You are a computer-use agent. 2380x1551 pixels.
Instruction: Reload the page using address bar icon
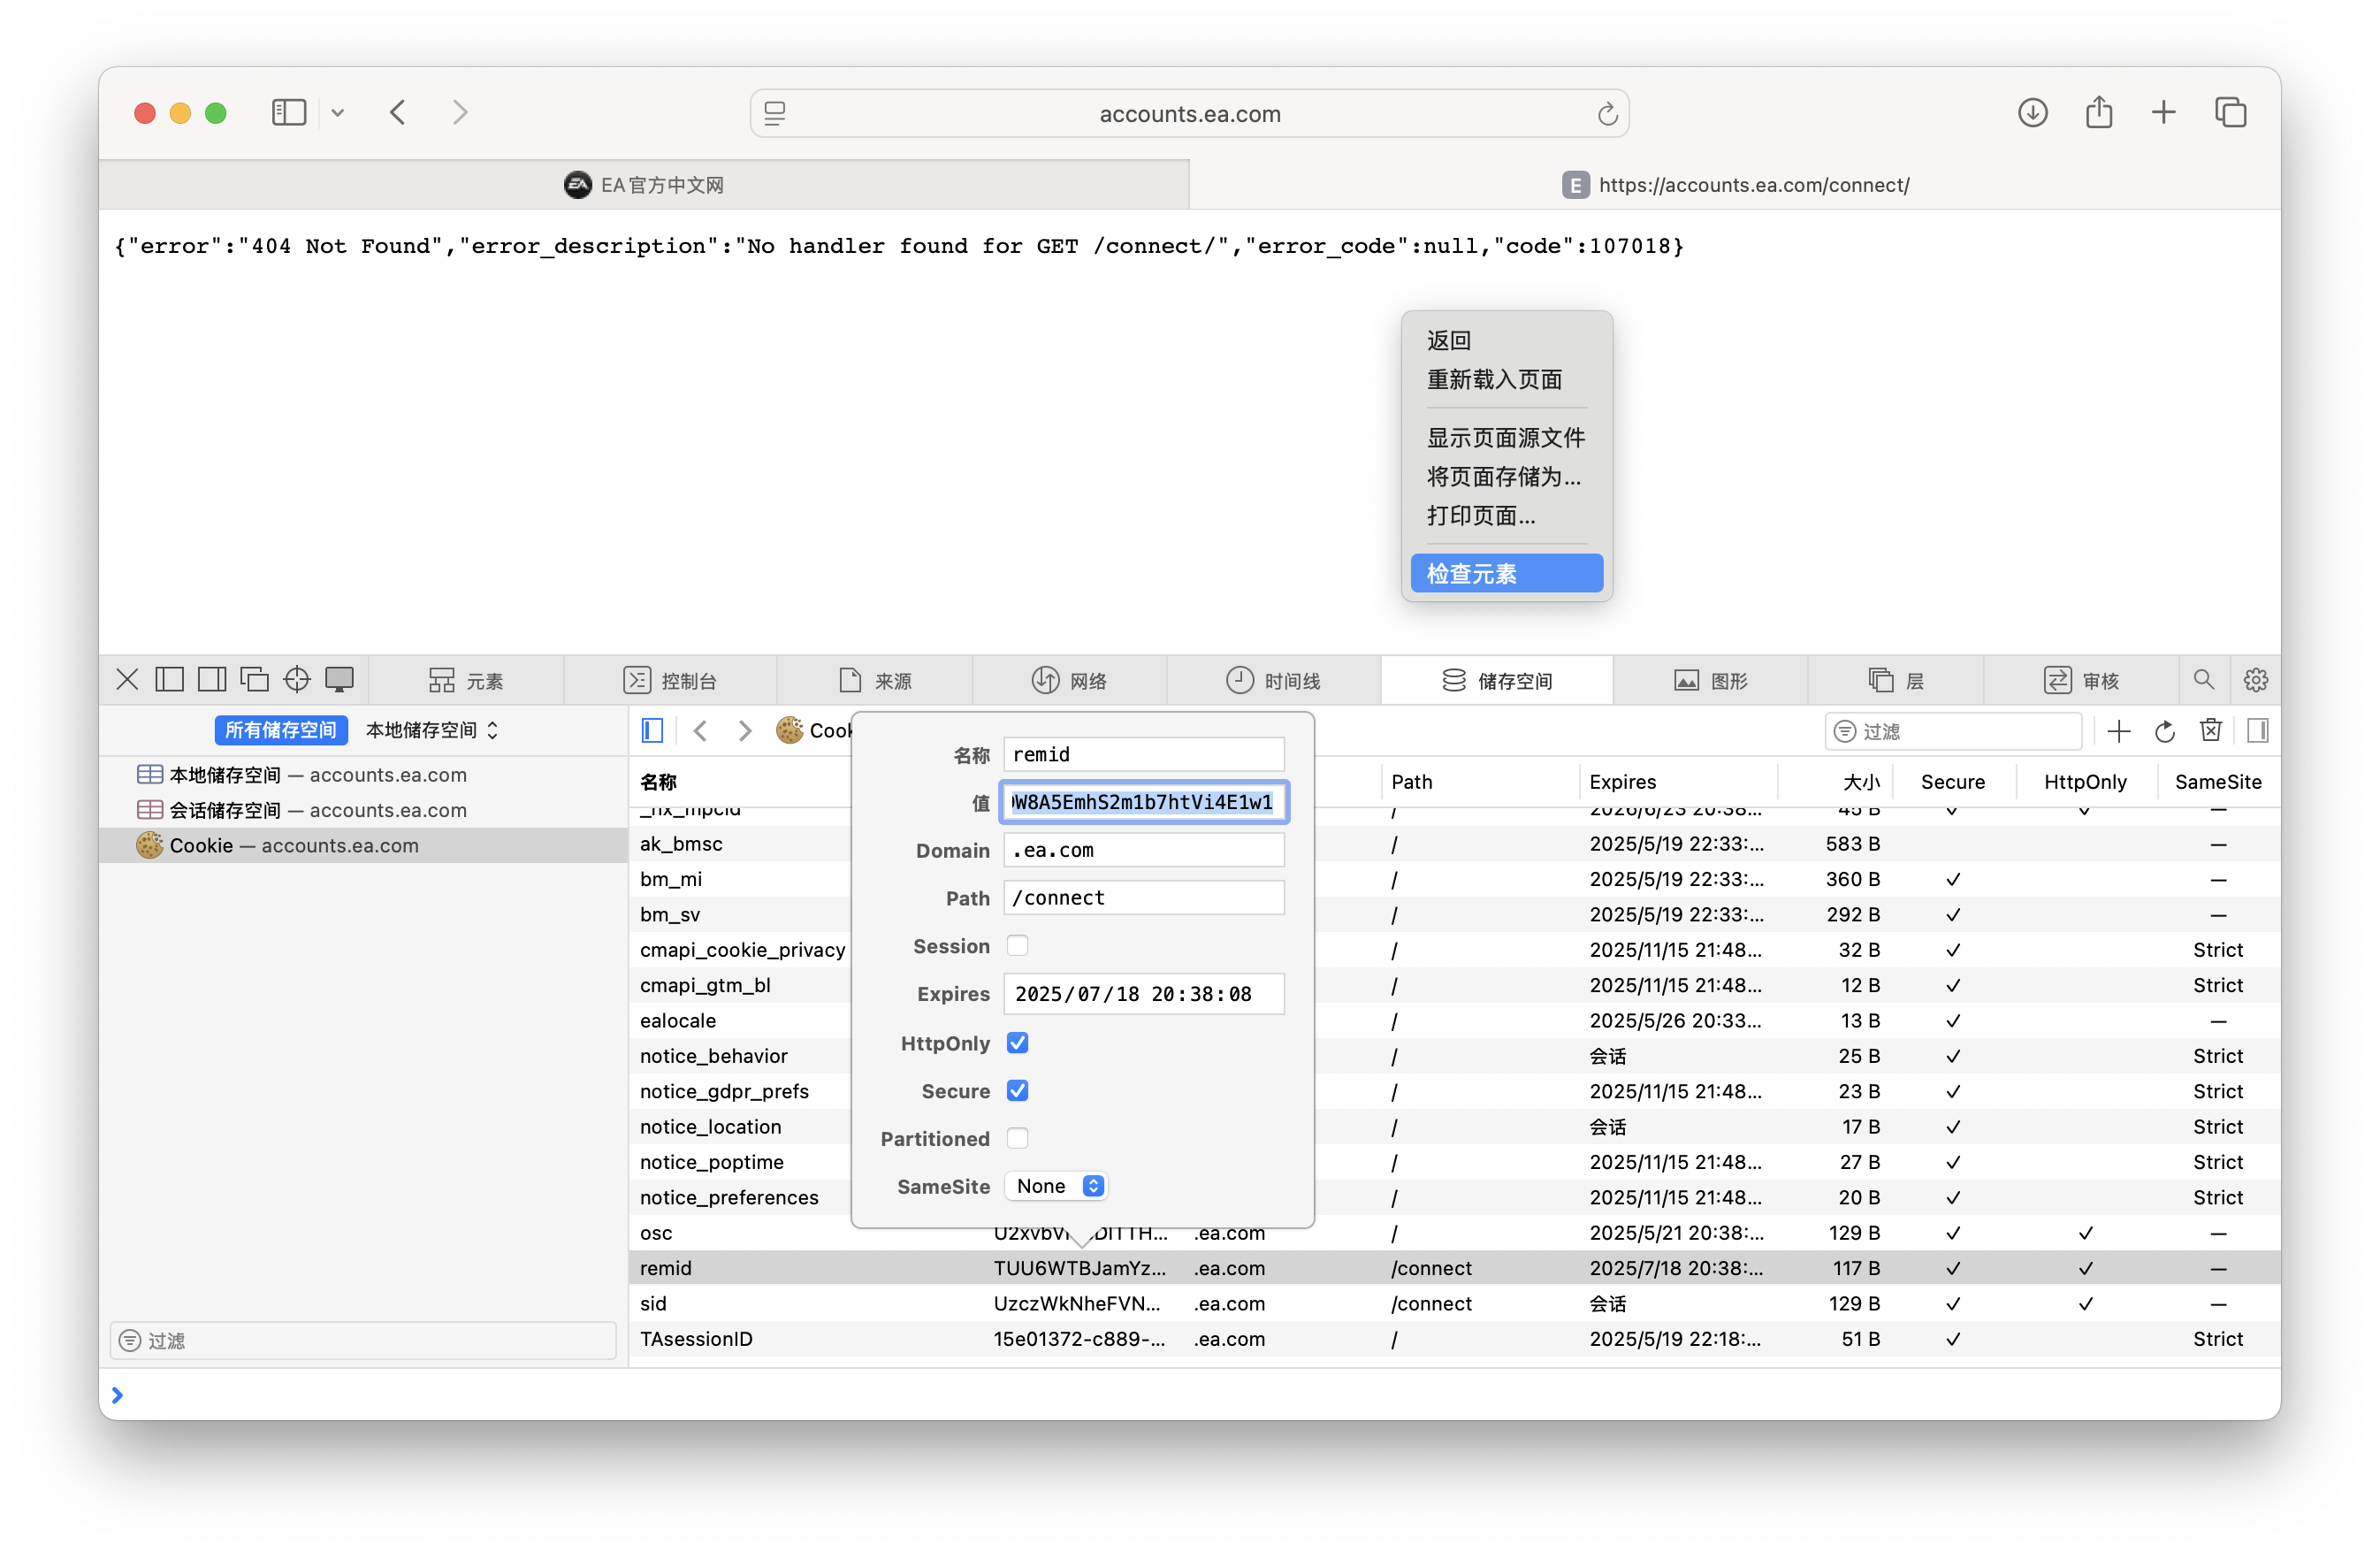pos(1606,114)
